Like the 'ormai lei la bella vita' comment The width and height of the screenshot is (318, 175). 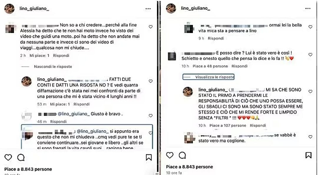(310, 27)
